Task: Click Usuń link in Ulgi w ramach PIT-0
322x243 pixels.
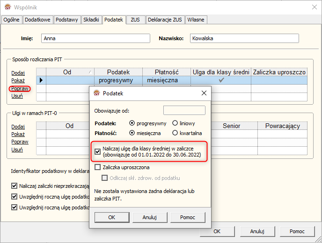Action: tap(17, 150)
